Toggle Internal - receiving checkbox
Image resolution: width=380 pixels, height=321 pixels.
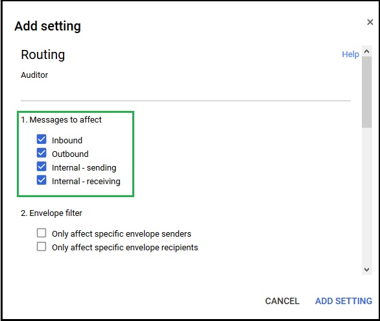42,180
